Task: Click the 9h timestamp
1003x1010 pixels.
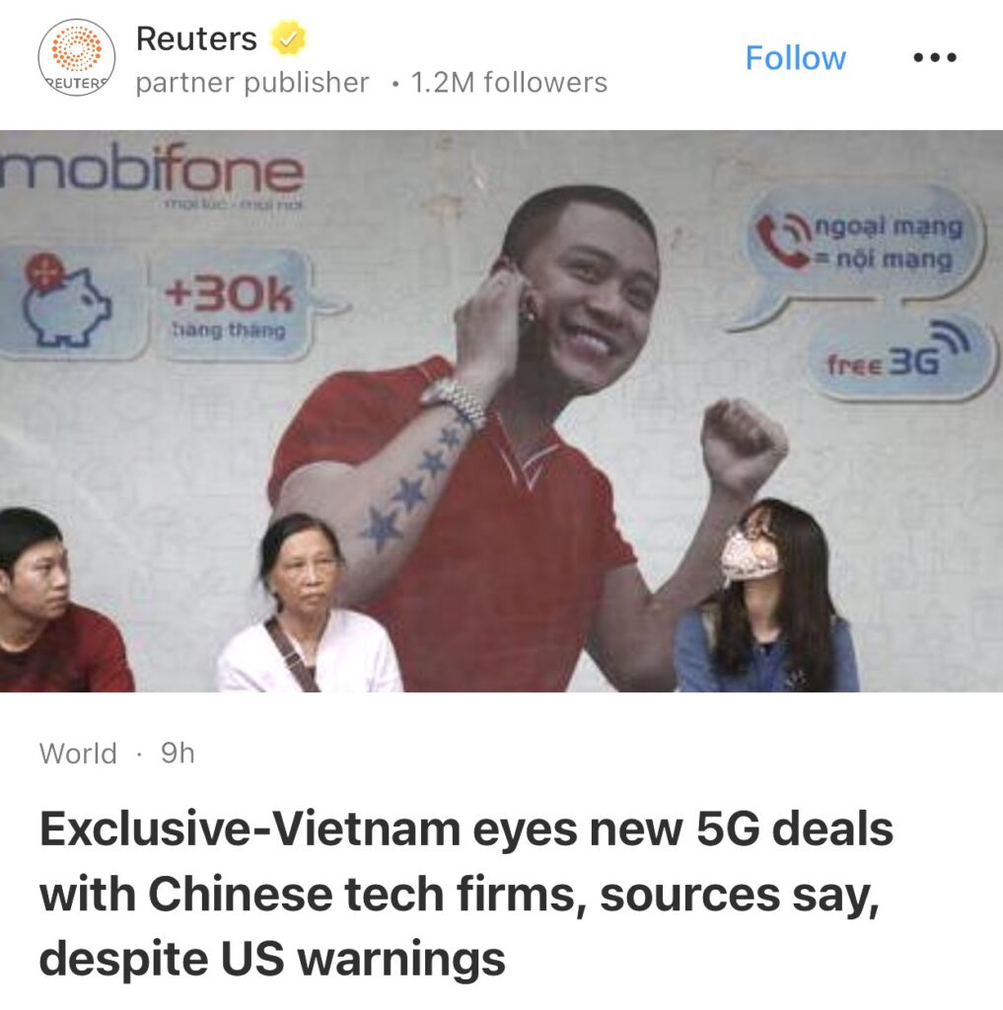Action: [x=178, y=753]
